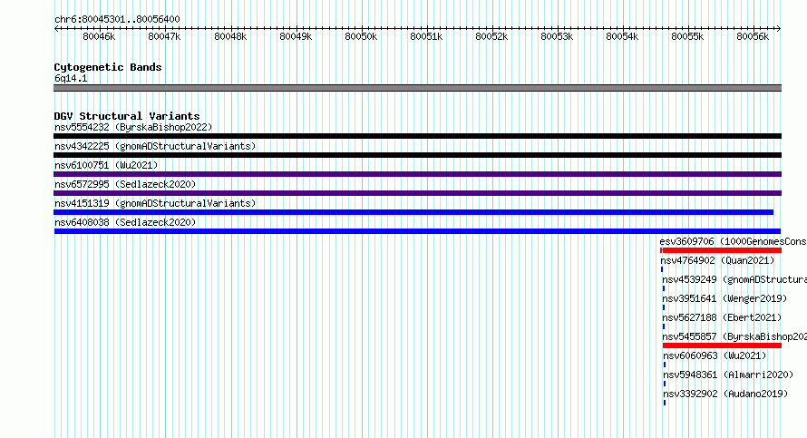Open variant nsv4539249 gnomAD label

(734, 279)
